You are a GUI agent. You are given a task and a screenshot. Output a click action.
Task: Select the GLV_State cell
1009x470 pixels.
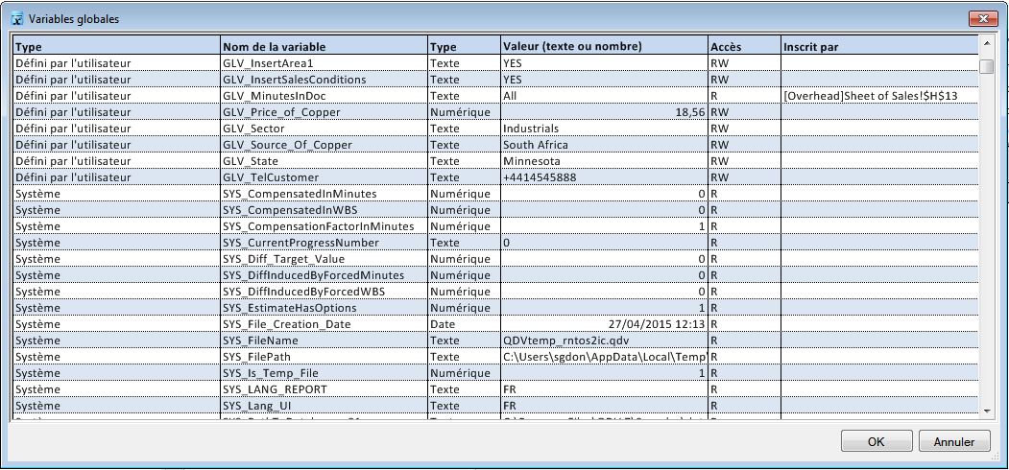click(324, 161)
